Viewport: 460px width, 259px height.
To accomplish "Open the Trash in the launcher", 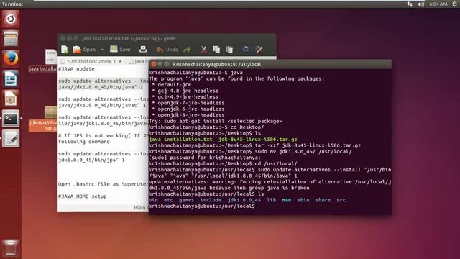I will [11, 247].
